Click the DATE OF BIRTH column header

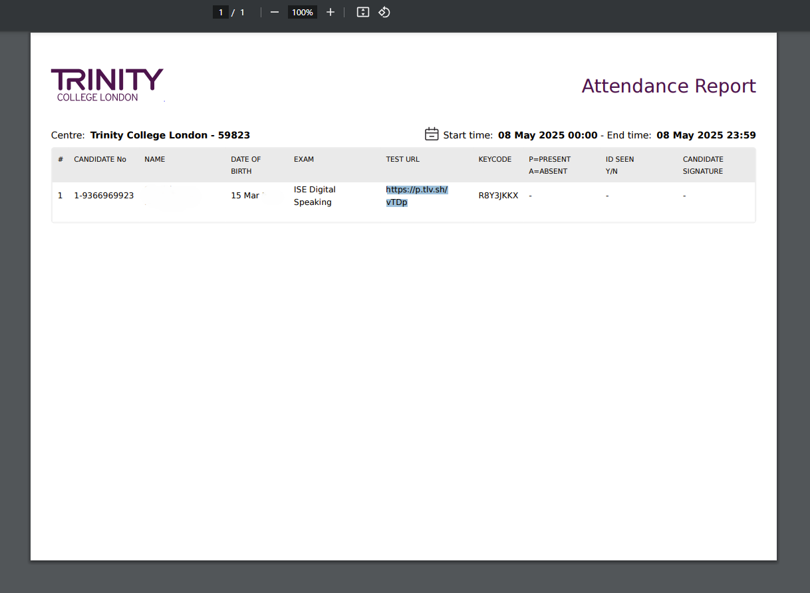(x=246, y=165)
